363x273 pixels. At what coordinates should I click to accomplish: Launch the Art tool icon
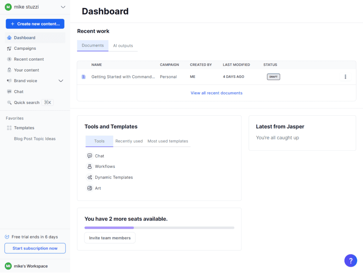pyautogui.click(x=90, y=188)
